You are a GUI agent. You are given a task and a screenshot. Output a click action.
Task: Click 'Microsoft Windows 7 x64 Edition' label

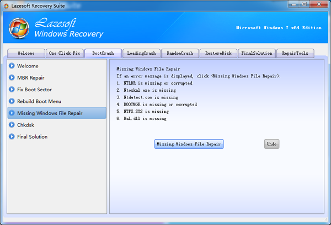(x=279, y=28)
